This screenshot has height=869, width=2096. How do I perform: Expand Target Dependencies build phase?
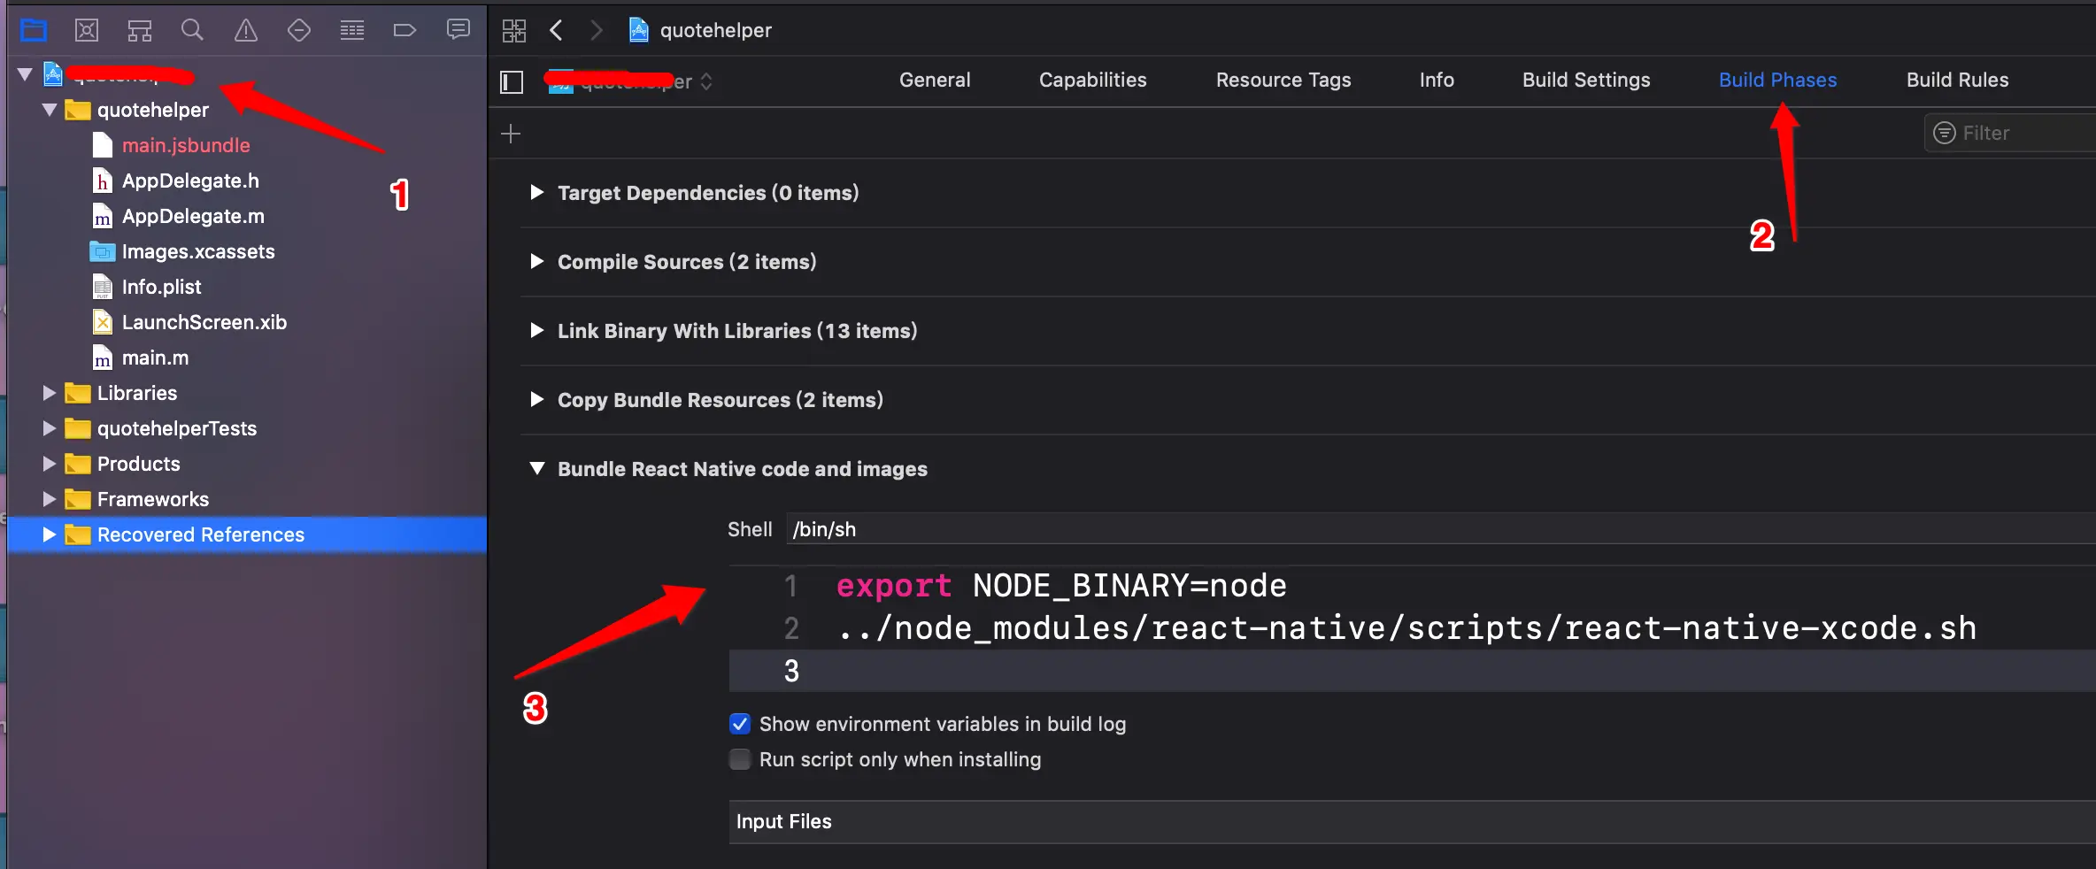[x=536, y=192]
